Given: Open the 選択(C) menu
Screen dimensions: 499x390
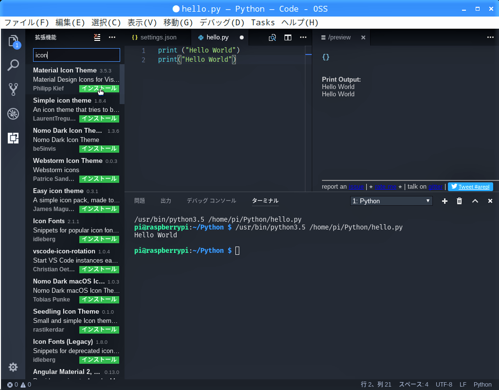Looking at the screenshot, I should [106, 22].
